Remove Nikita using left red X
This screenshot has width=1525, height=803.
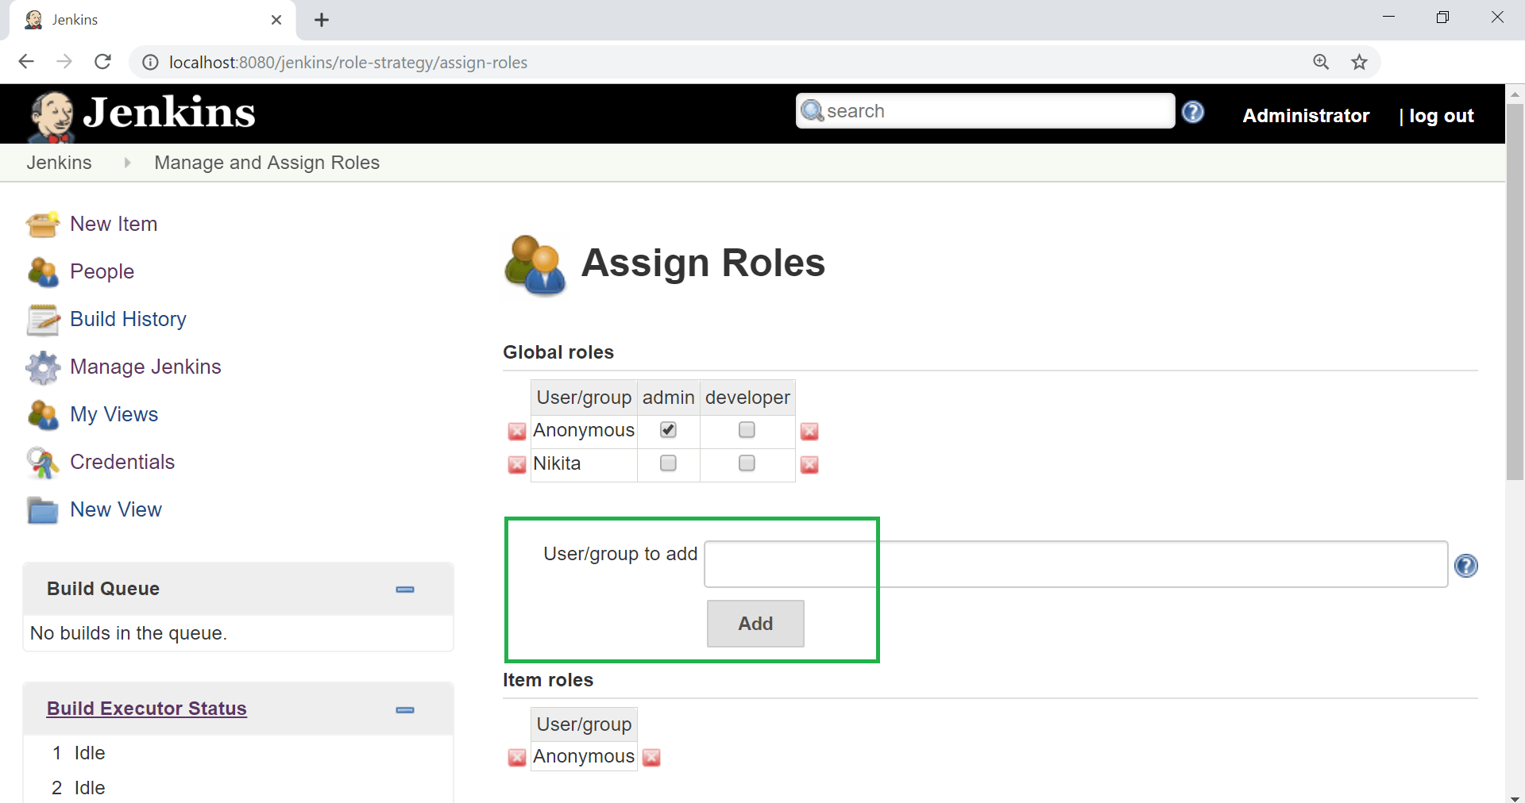point(517,464)
